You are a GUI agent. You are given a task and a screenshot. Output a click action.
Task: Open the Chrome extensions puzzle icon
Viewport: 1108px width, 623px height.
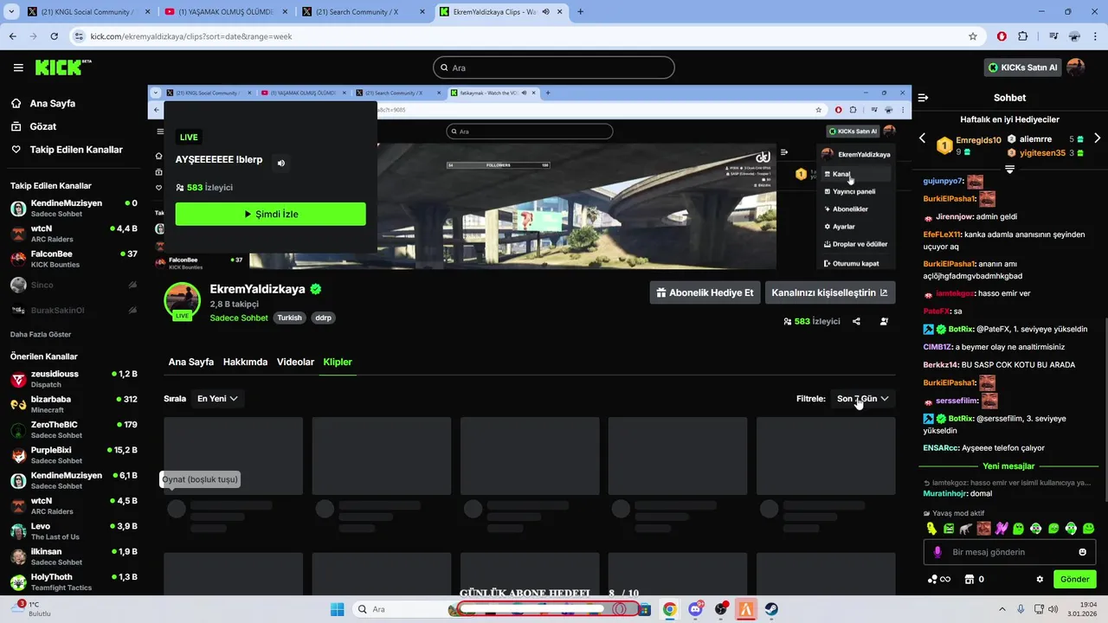click(1023, 36)
